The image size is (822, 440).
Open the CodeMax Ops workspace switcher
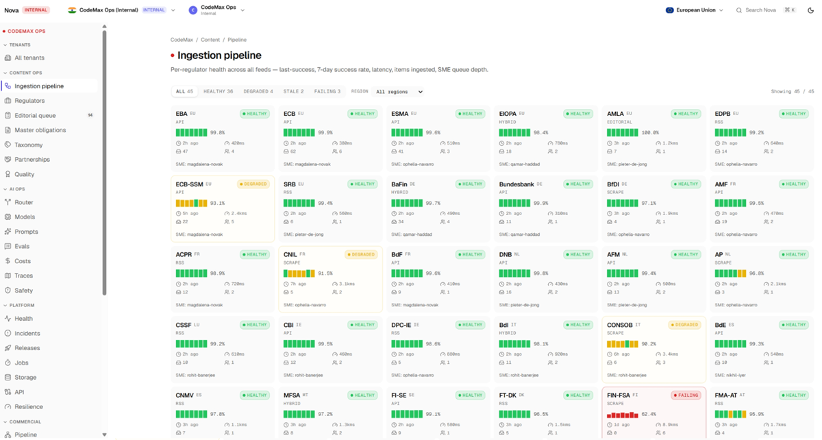(x=216, y=10)
